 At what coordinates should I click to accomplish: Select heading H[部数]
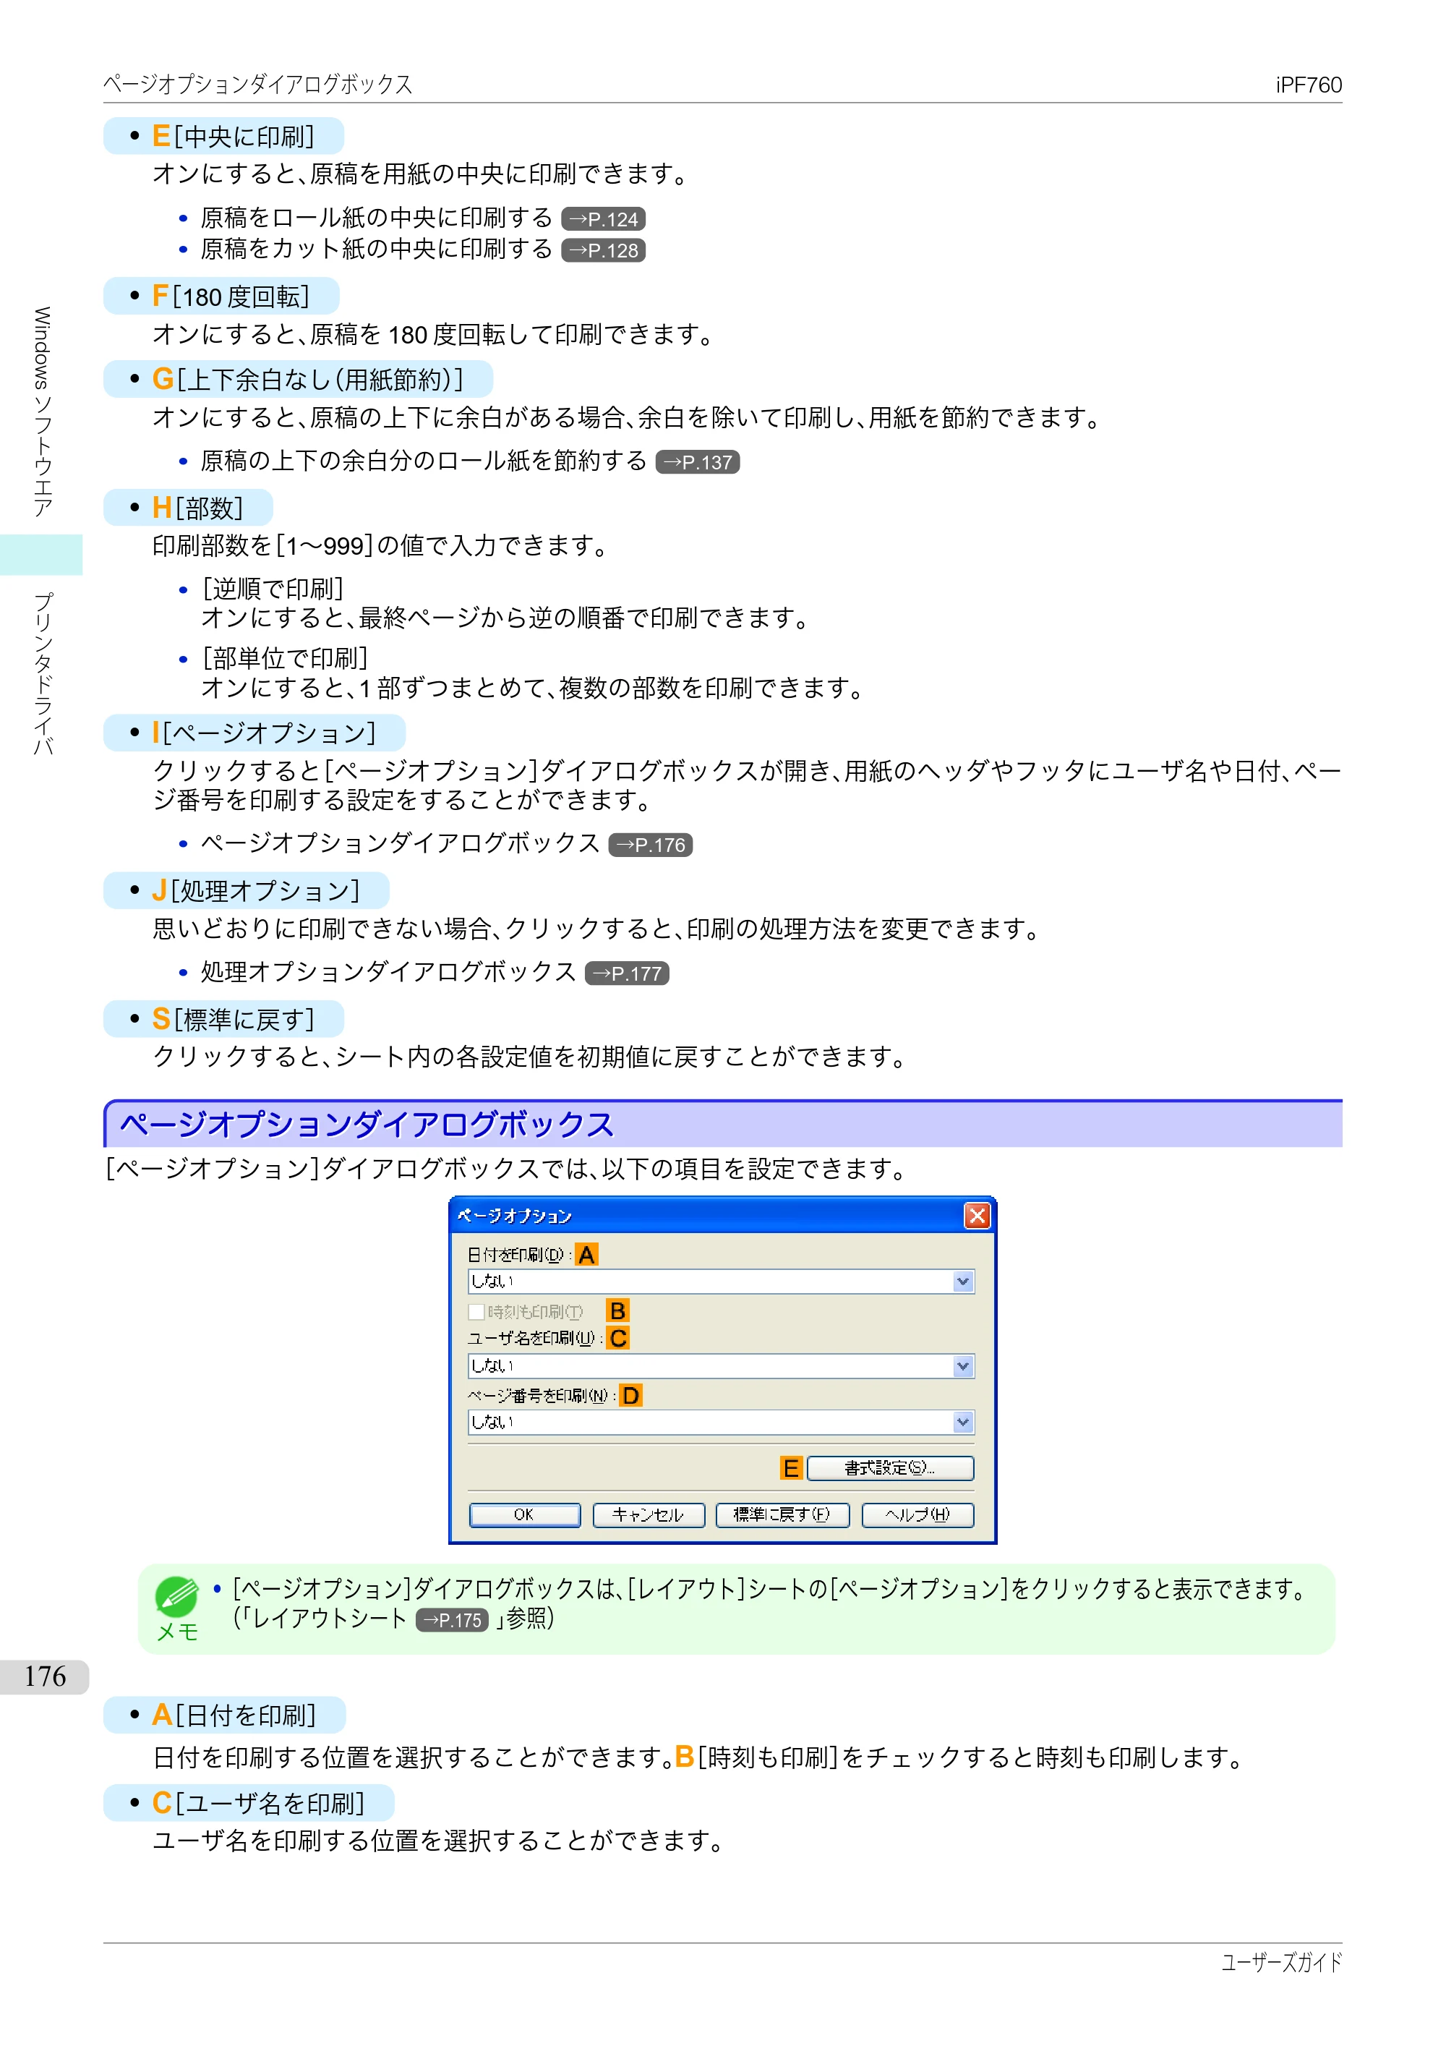(x=188, y=508)
